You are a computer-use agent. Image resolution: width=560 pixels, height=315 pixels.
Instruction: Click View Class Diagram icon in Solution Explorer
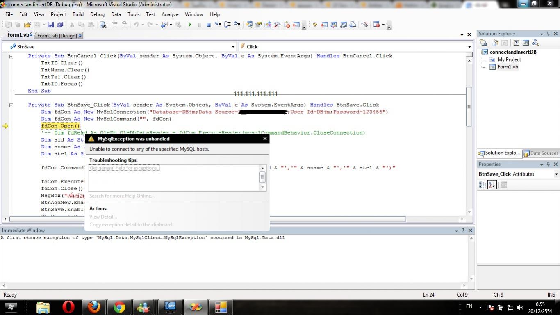(535, 43)
